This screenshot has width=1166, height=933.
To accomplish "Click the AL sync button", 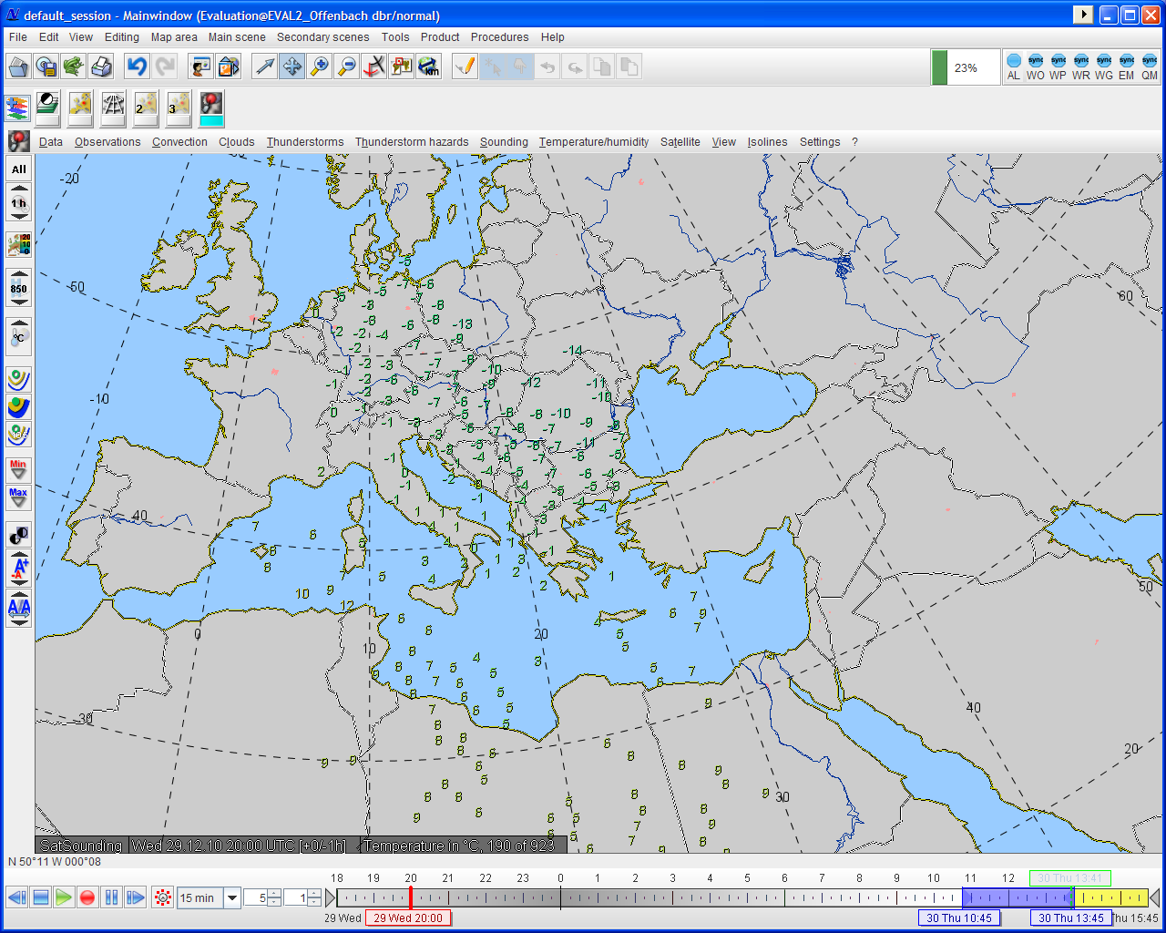I will click(1014, 67).
